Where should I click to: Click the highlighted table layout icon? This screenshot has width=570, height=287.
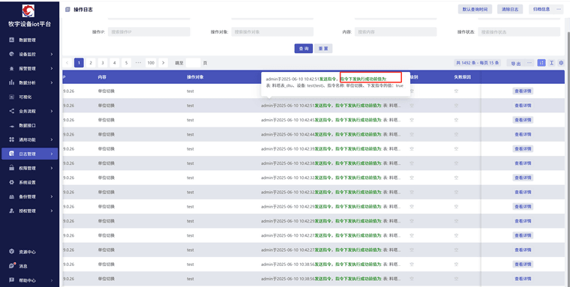click(541, 63)
